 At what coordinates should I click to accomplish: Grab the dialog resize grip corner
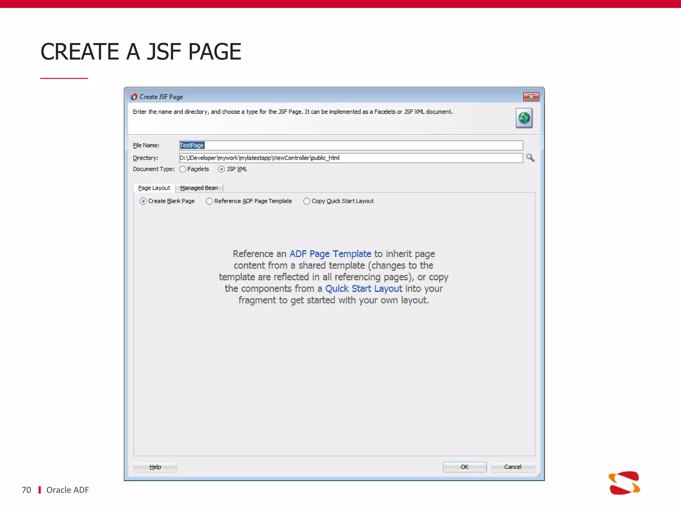[538, 475]
